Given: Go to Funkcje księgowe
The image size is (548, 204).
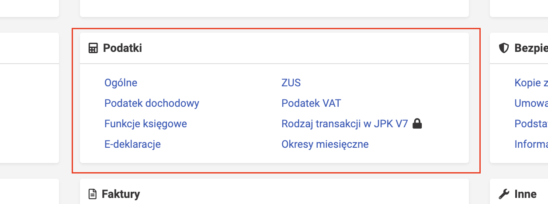Looking at the screenshot, I should (x=146, y=124).
